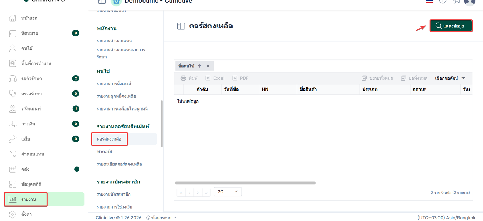Click ขยายทั้งหมด expand all
The height and width of the screenshot is (221, 483).
[377, 78]
